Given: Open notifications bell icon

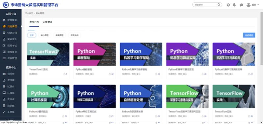Looking at the screenshot, I should (x=234, y=5).
